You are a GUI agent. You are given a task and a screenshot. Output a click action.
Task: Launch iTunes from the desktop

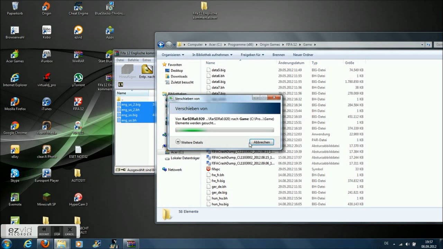coord(46,104)
